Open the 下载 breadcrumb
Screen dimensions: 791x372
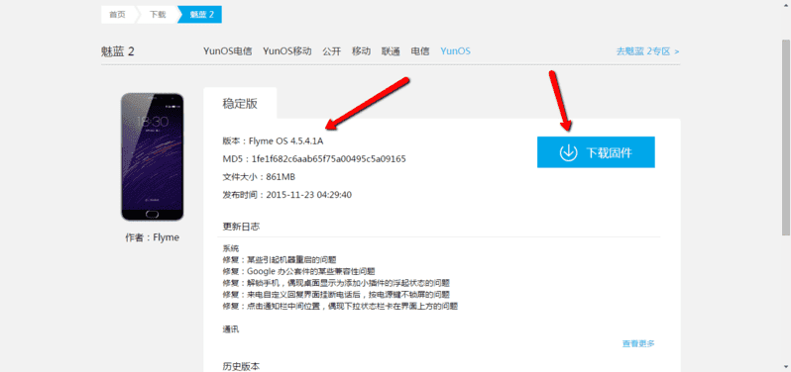[157, 15]
